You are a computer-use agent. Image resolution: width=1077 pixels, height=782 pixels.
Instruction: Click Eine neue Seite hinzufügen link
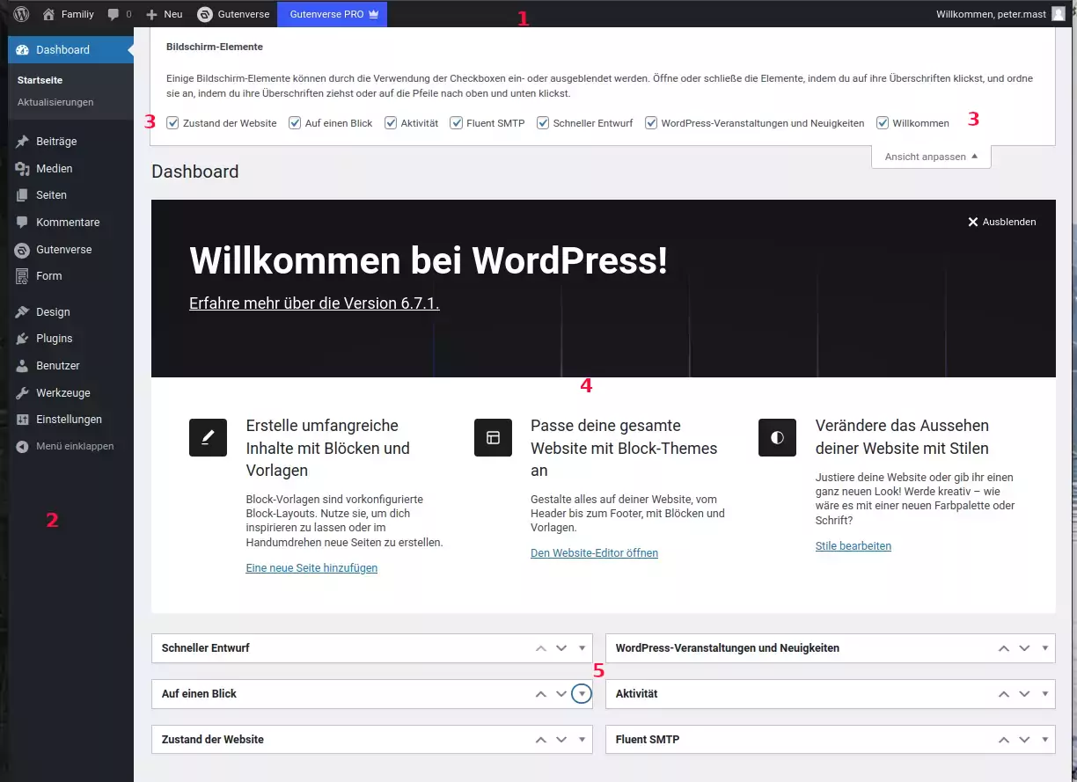tap(311, 568)
